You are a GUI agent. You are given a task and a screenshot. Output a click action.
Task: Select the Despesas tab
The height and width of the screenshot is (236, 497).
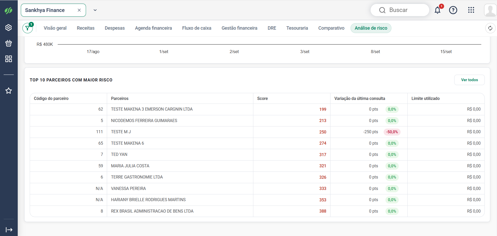115,28
